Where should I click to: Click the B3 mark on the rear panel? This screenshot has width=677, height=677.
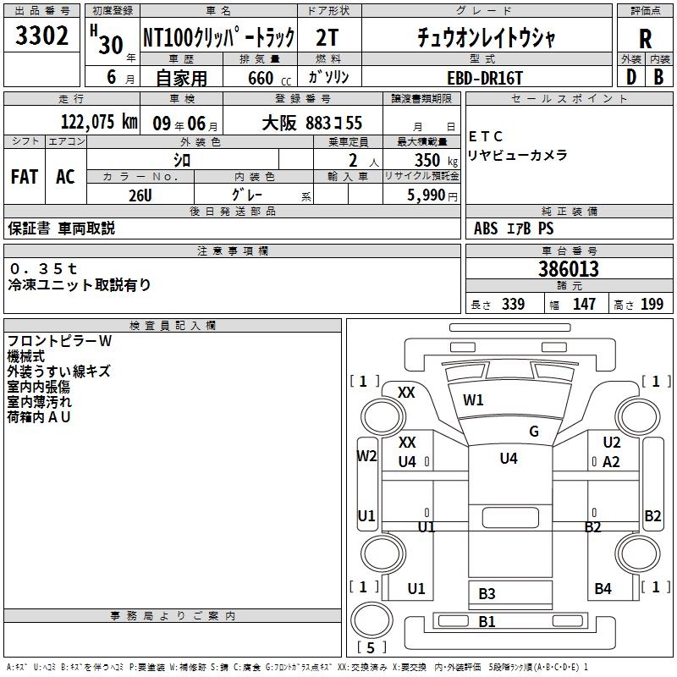(487, 594)
